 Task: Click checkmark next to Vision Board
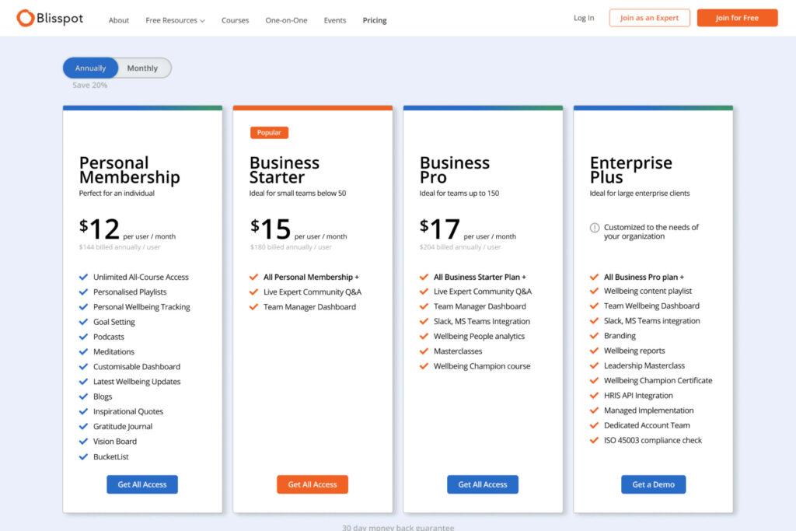83,441
